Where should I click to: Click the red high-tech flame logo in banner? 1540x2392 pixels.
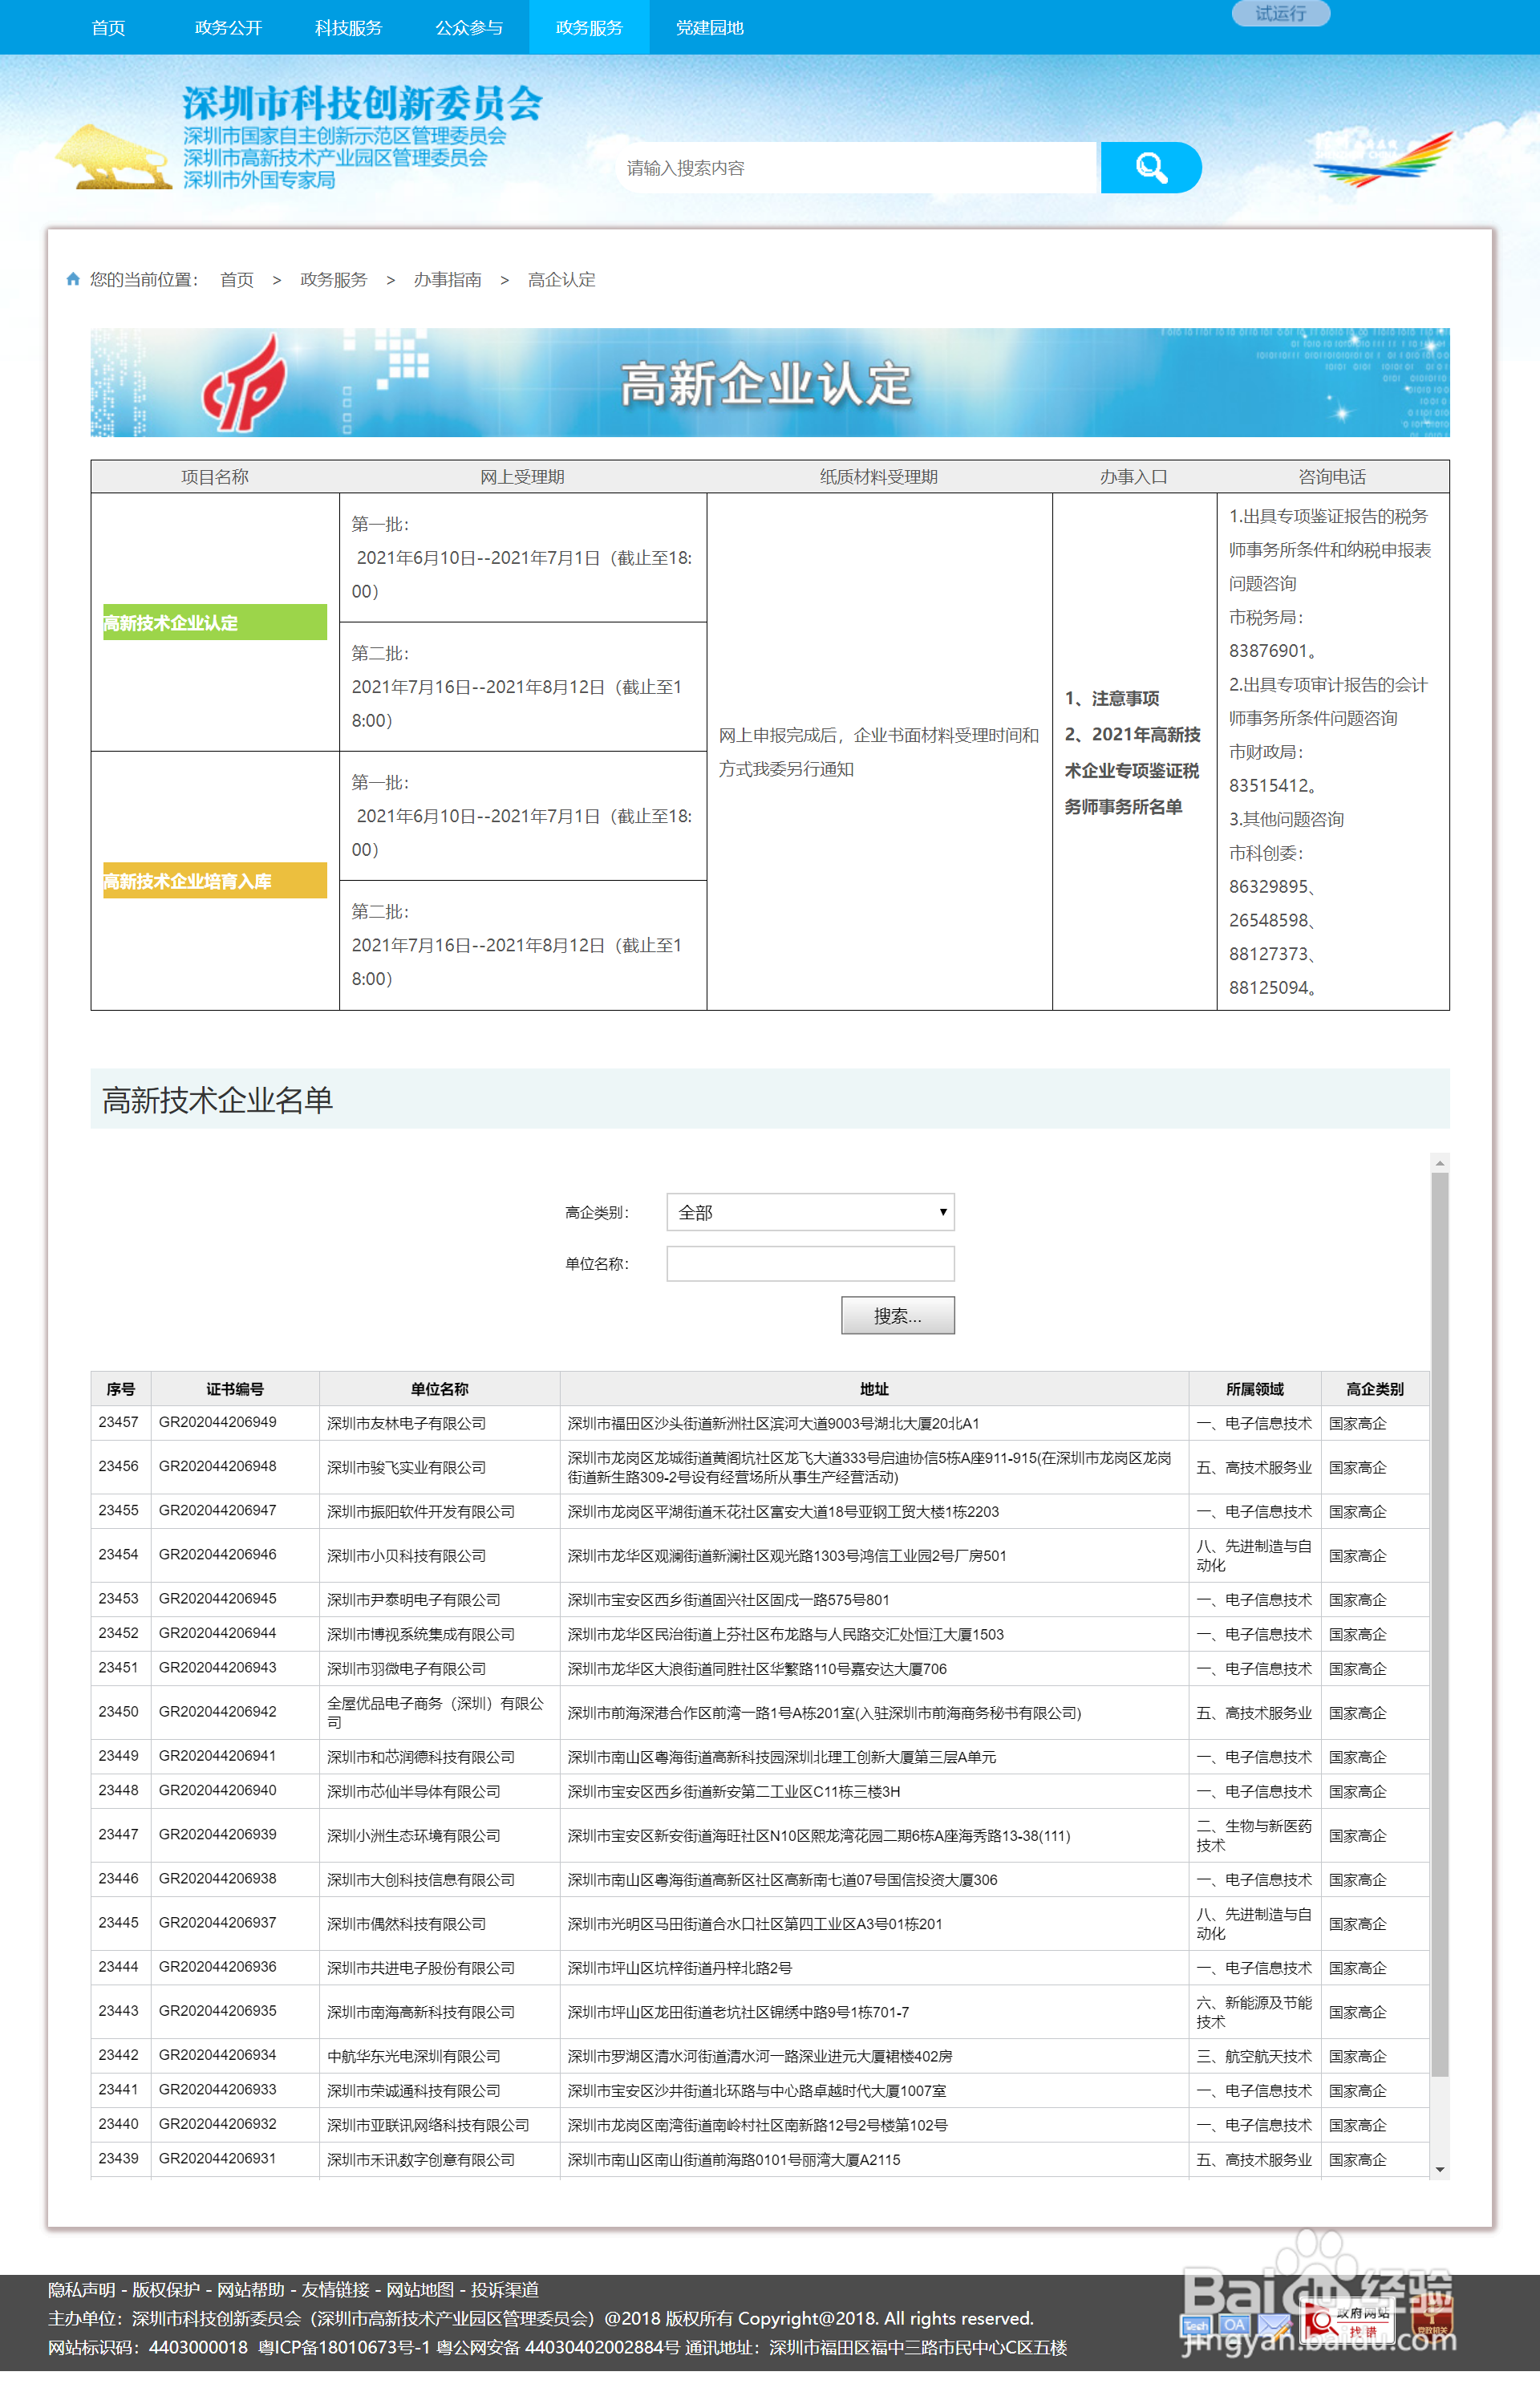[245, 382]
